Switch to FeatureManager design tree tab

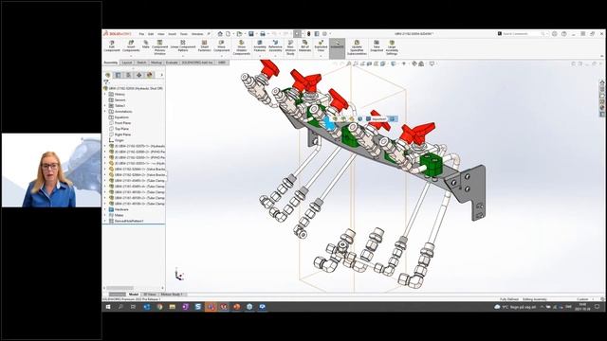click(x=107, y=75)
